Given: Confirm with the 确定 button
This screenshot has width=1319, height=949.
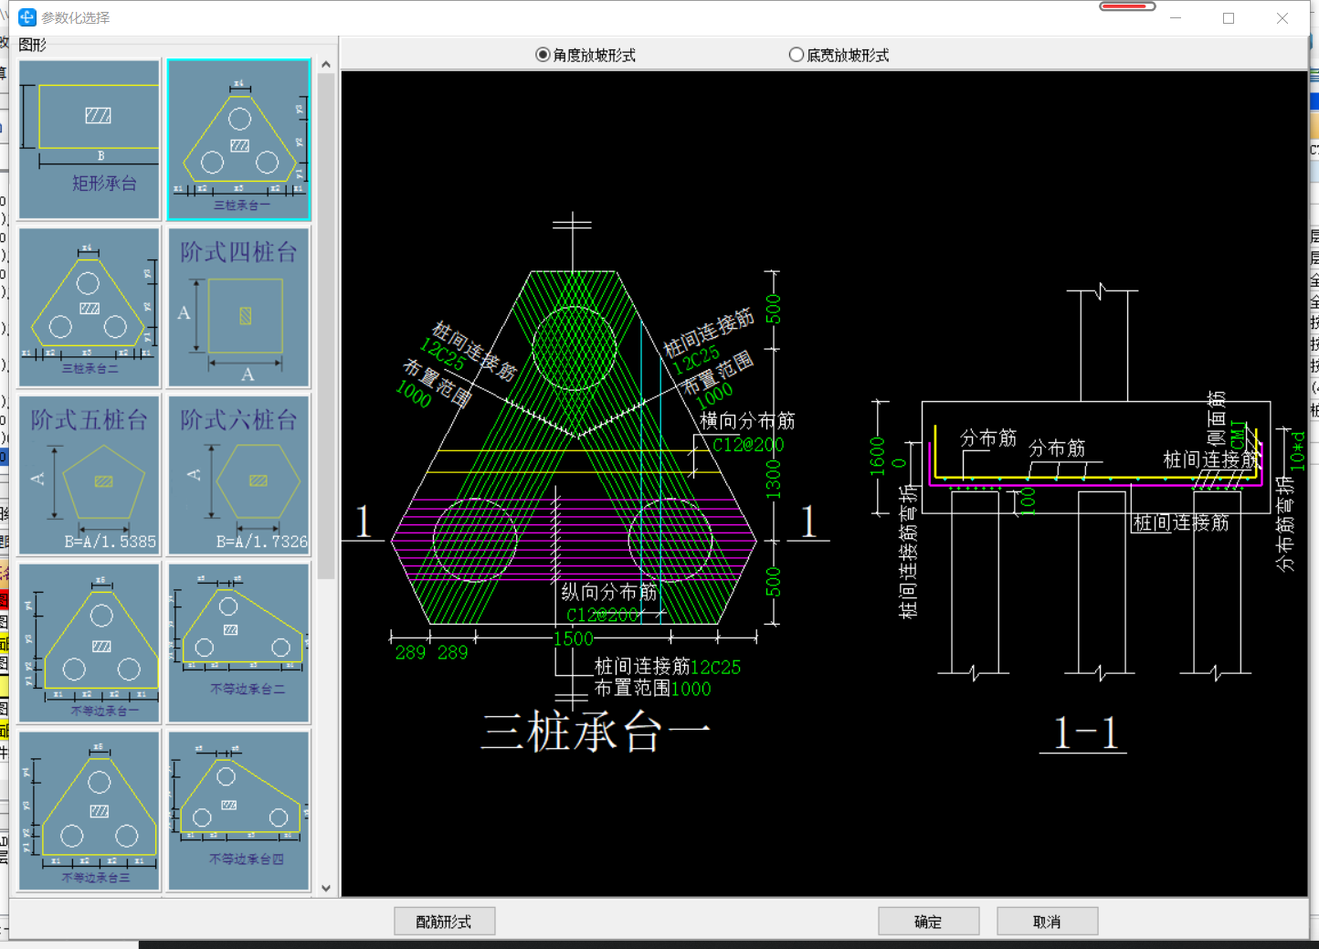Looking at the screenshot, I should pyautogui.click(x=928, y=922).
